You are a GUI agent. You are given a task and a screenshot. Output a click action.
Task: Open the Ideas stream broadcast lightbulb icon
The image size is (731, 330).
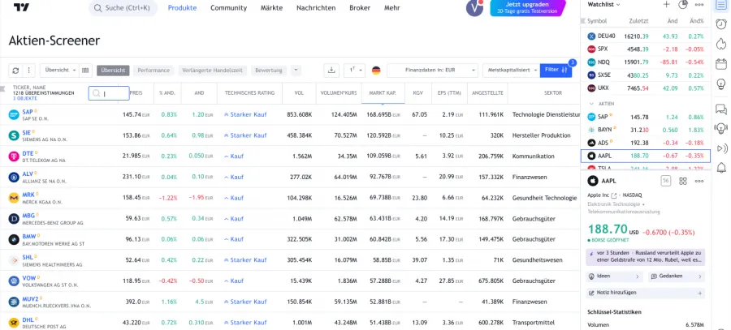[x=721, y=128]
